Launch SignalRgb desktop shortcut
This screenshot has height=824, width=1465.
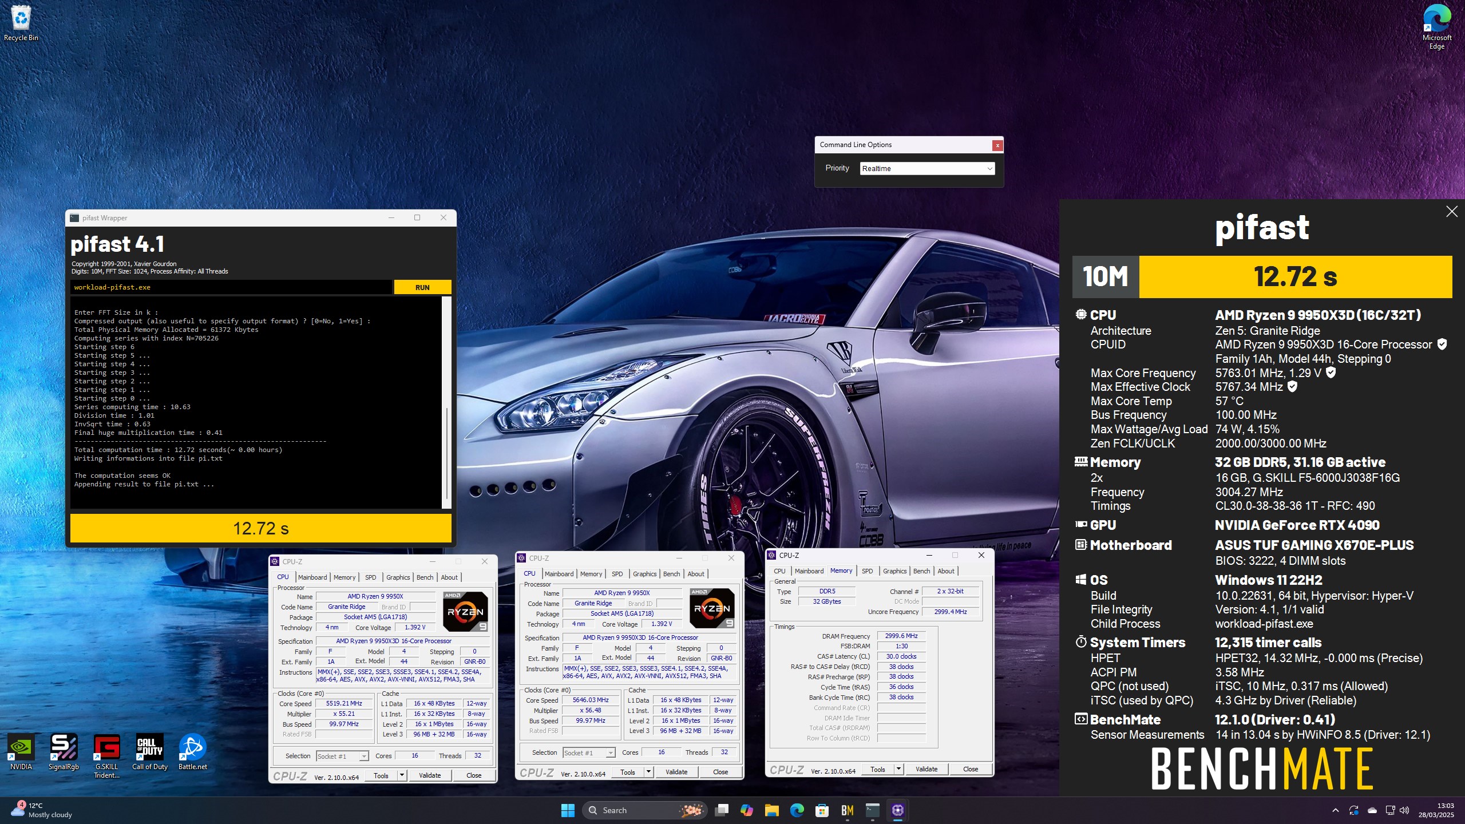click(64, 752)
